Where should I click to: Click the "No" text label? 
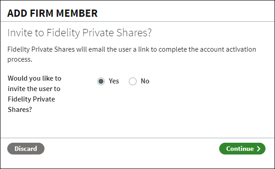(145, 81)
